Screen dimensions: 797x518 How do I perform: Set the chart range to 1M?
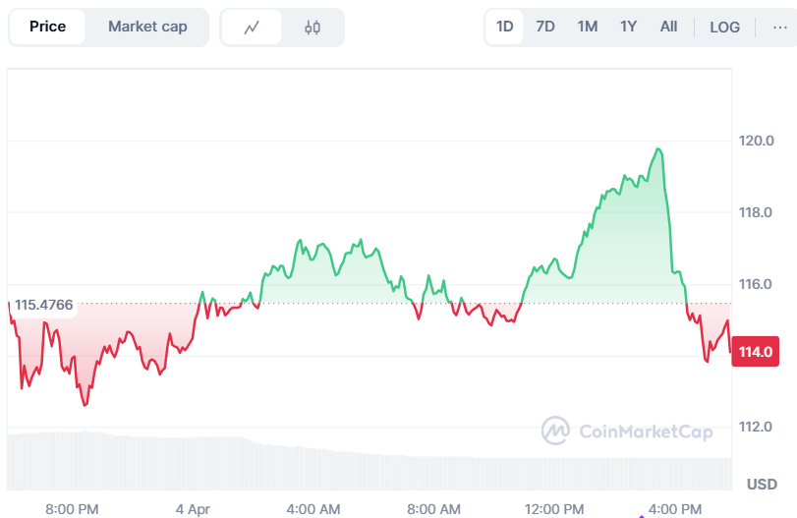(x=587, y=27)
